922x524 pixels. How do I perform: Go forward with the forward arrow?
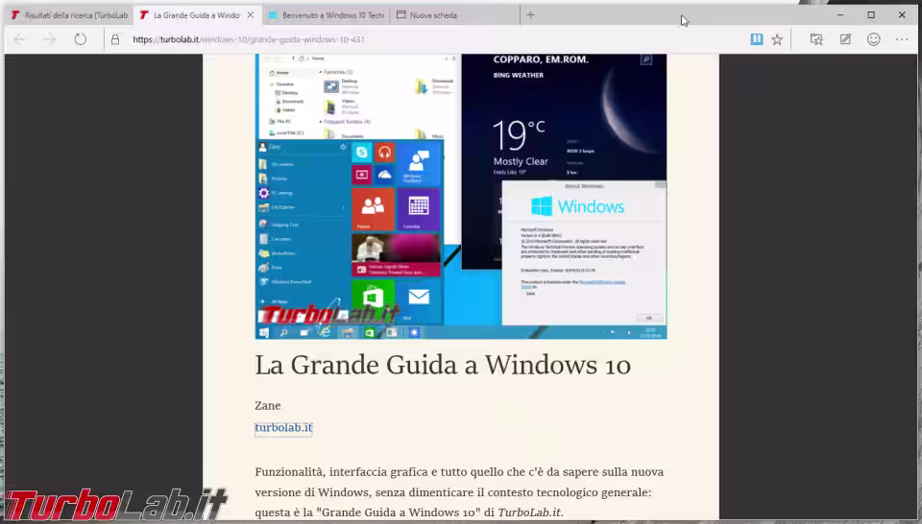[50, 39]
